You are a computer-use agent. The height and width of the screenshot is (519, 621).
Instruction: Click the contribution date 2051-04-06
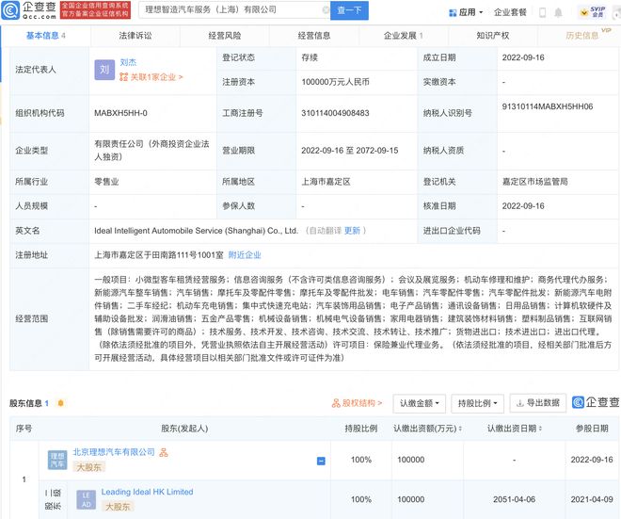click(514, 499)
